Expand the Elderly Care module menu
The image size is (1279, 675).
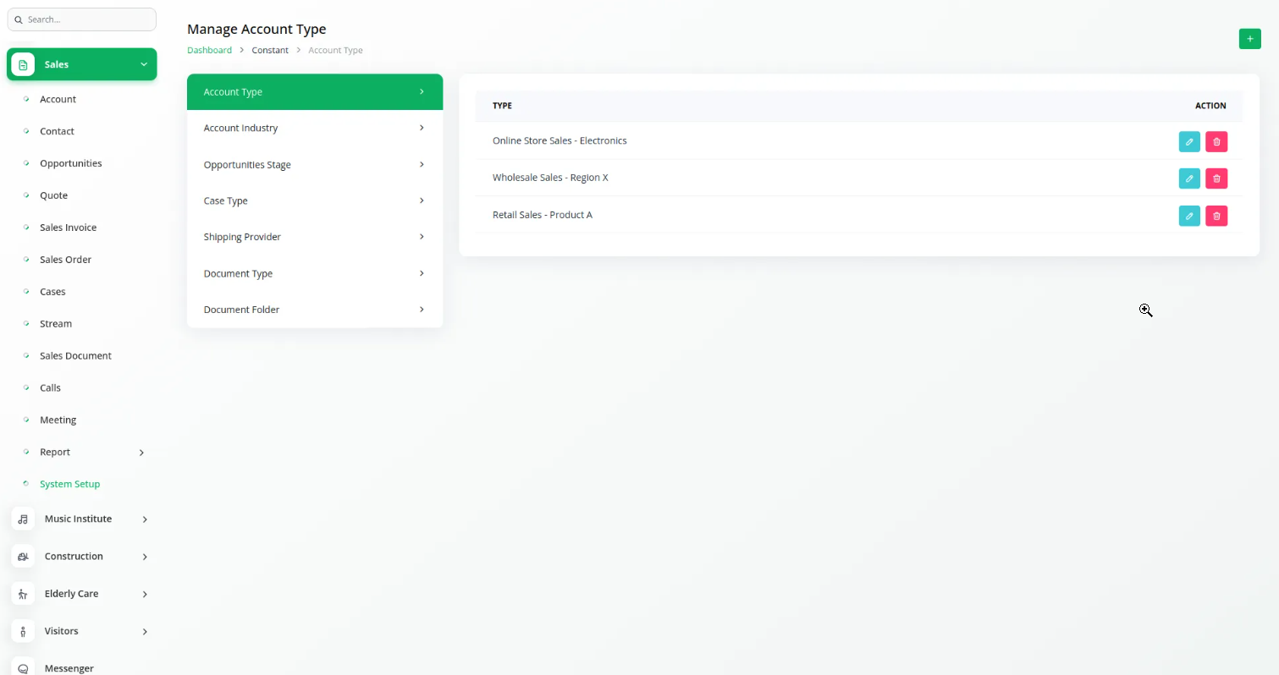click(x=144, y=594)
